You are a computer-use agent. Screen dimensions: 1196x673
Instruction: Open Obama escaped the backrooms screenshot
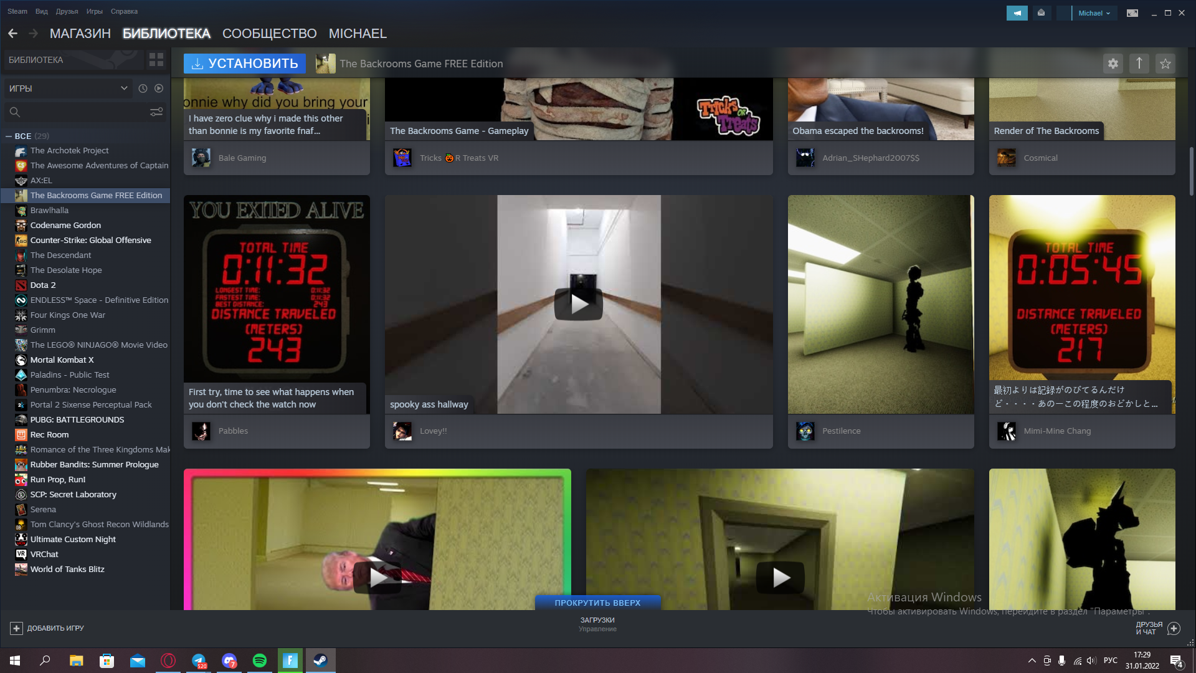[x=881, y=109]
